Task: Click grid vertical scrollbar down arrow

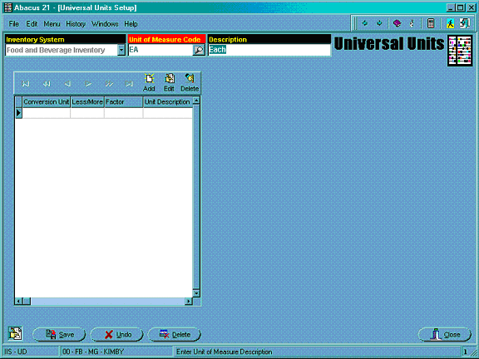Action: [x=196, y=293]
